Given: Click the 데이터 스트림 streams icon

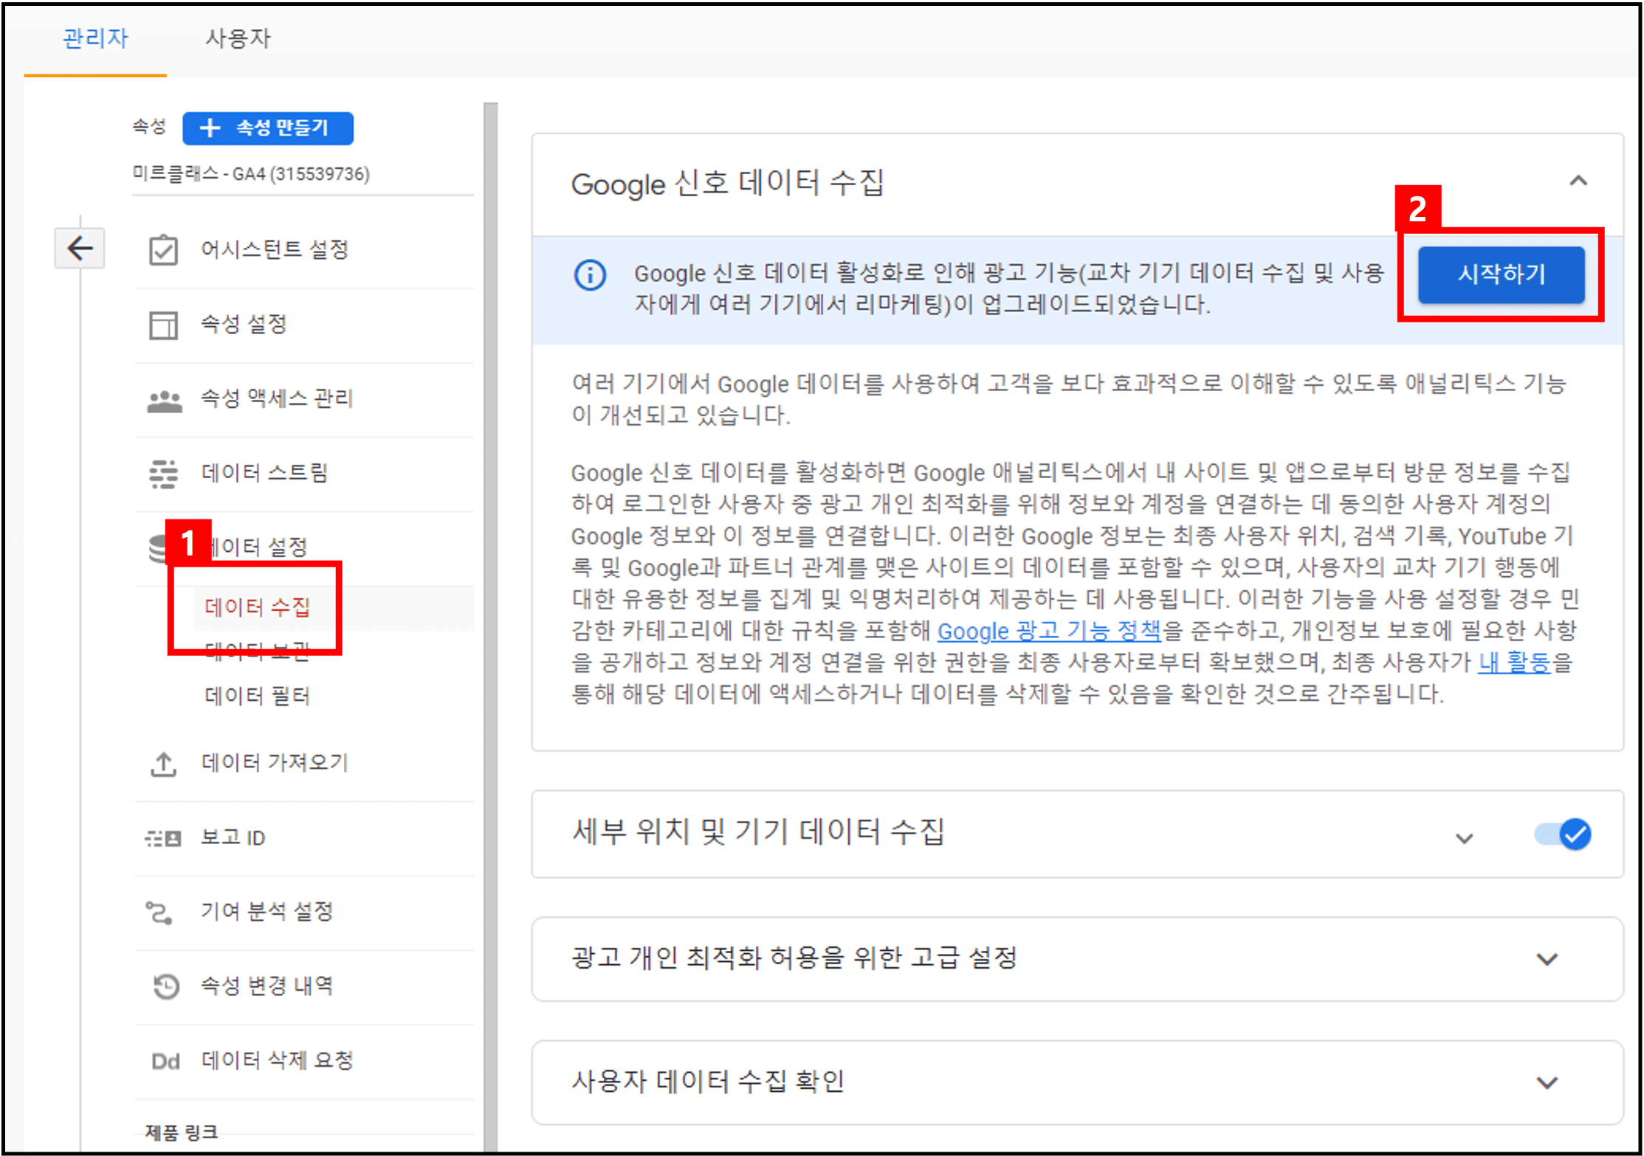Looking at the screenshot, I should (x=163, y=474).
